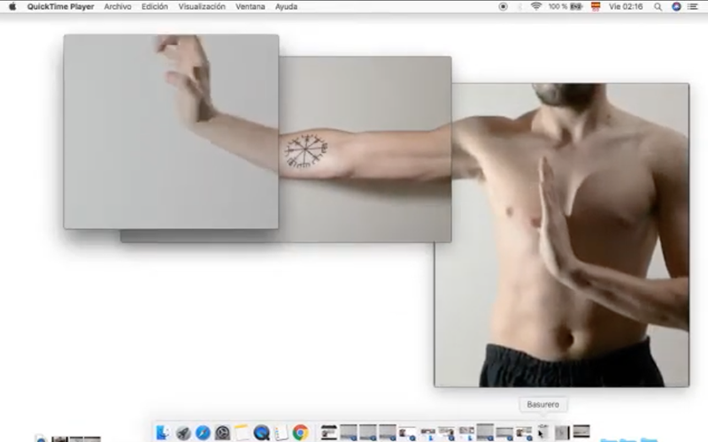Open the Visualización menu
Viewport: 708px width, 442px height.
(202, 6)
